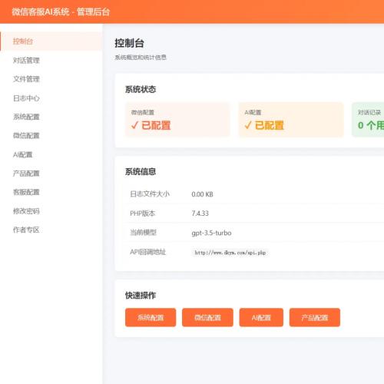Open 对话管理 in the sidebar
Image resolution: width=384 pixels, height=384 pixels.
(x=51, y=61)
